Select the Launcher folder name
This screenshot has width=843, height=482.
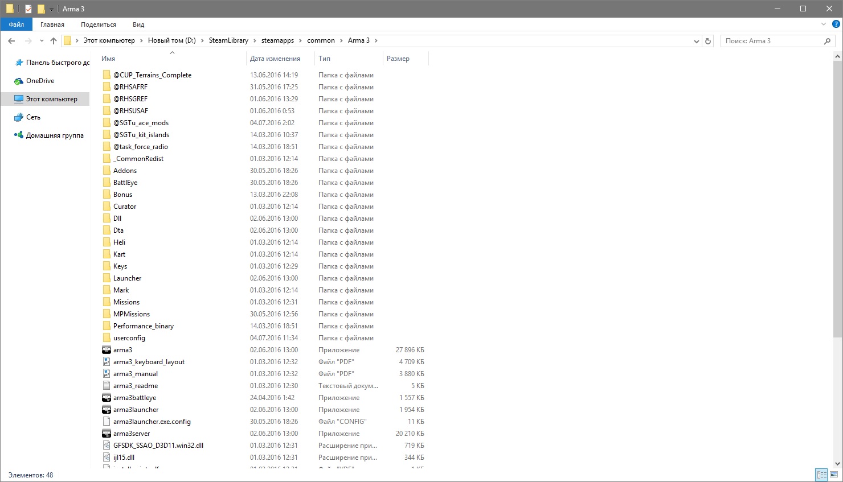(127, 278)
